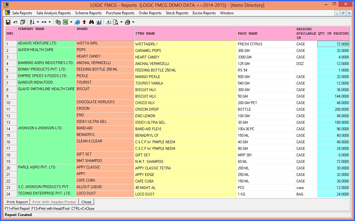Select the ALKEM HEALTH CARE cell

point(46,53)
